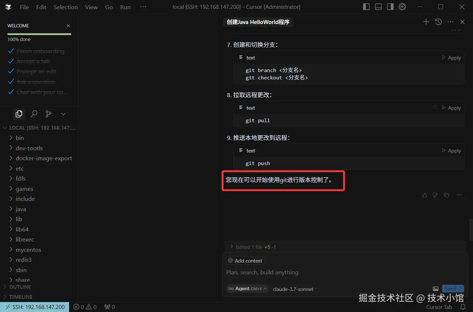
Task: Click the thumbs up feedback icon
Action: [424, 195]
